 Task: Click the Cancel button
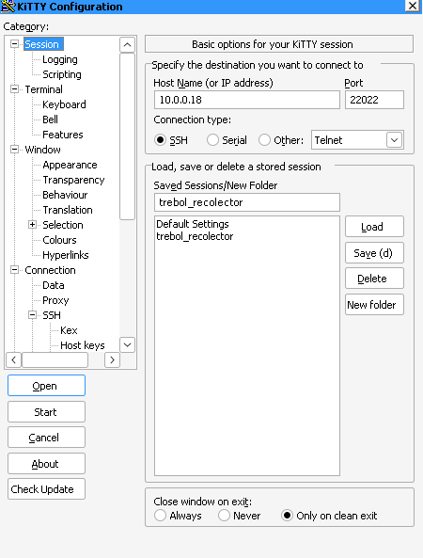pos(47,438)
